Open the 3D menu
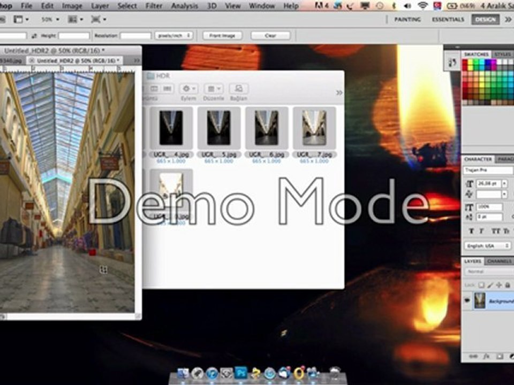The height and width of the screenshot is (385, 514). click(212, 6)
